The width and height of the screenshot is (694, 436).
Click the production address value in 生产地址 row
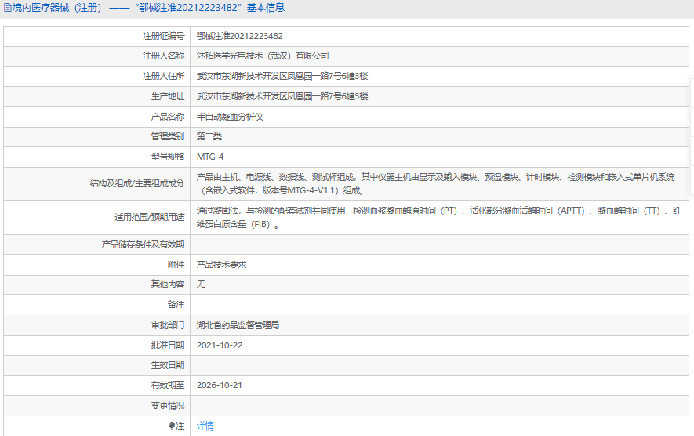tap(282, 97)
